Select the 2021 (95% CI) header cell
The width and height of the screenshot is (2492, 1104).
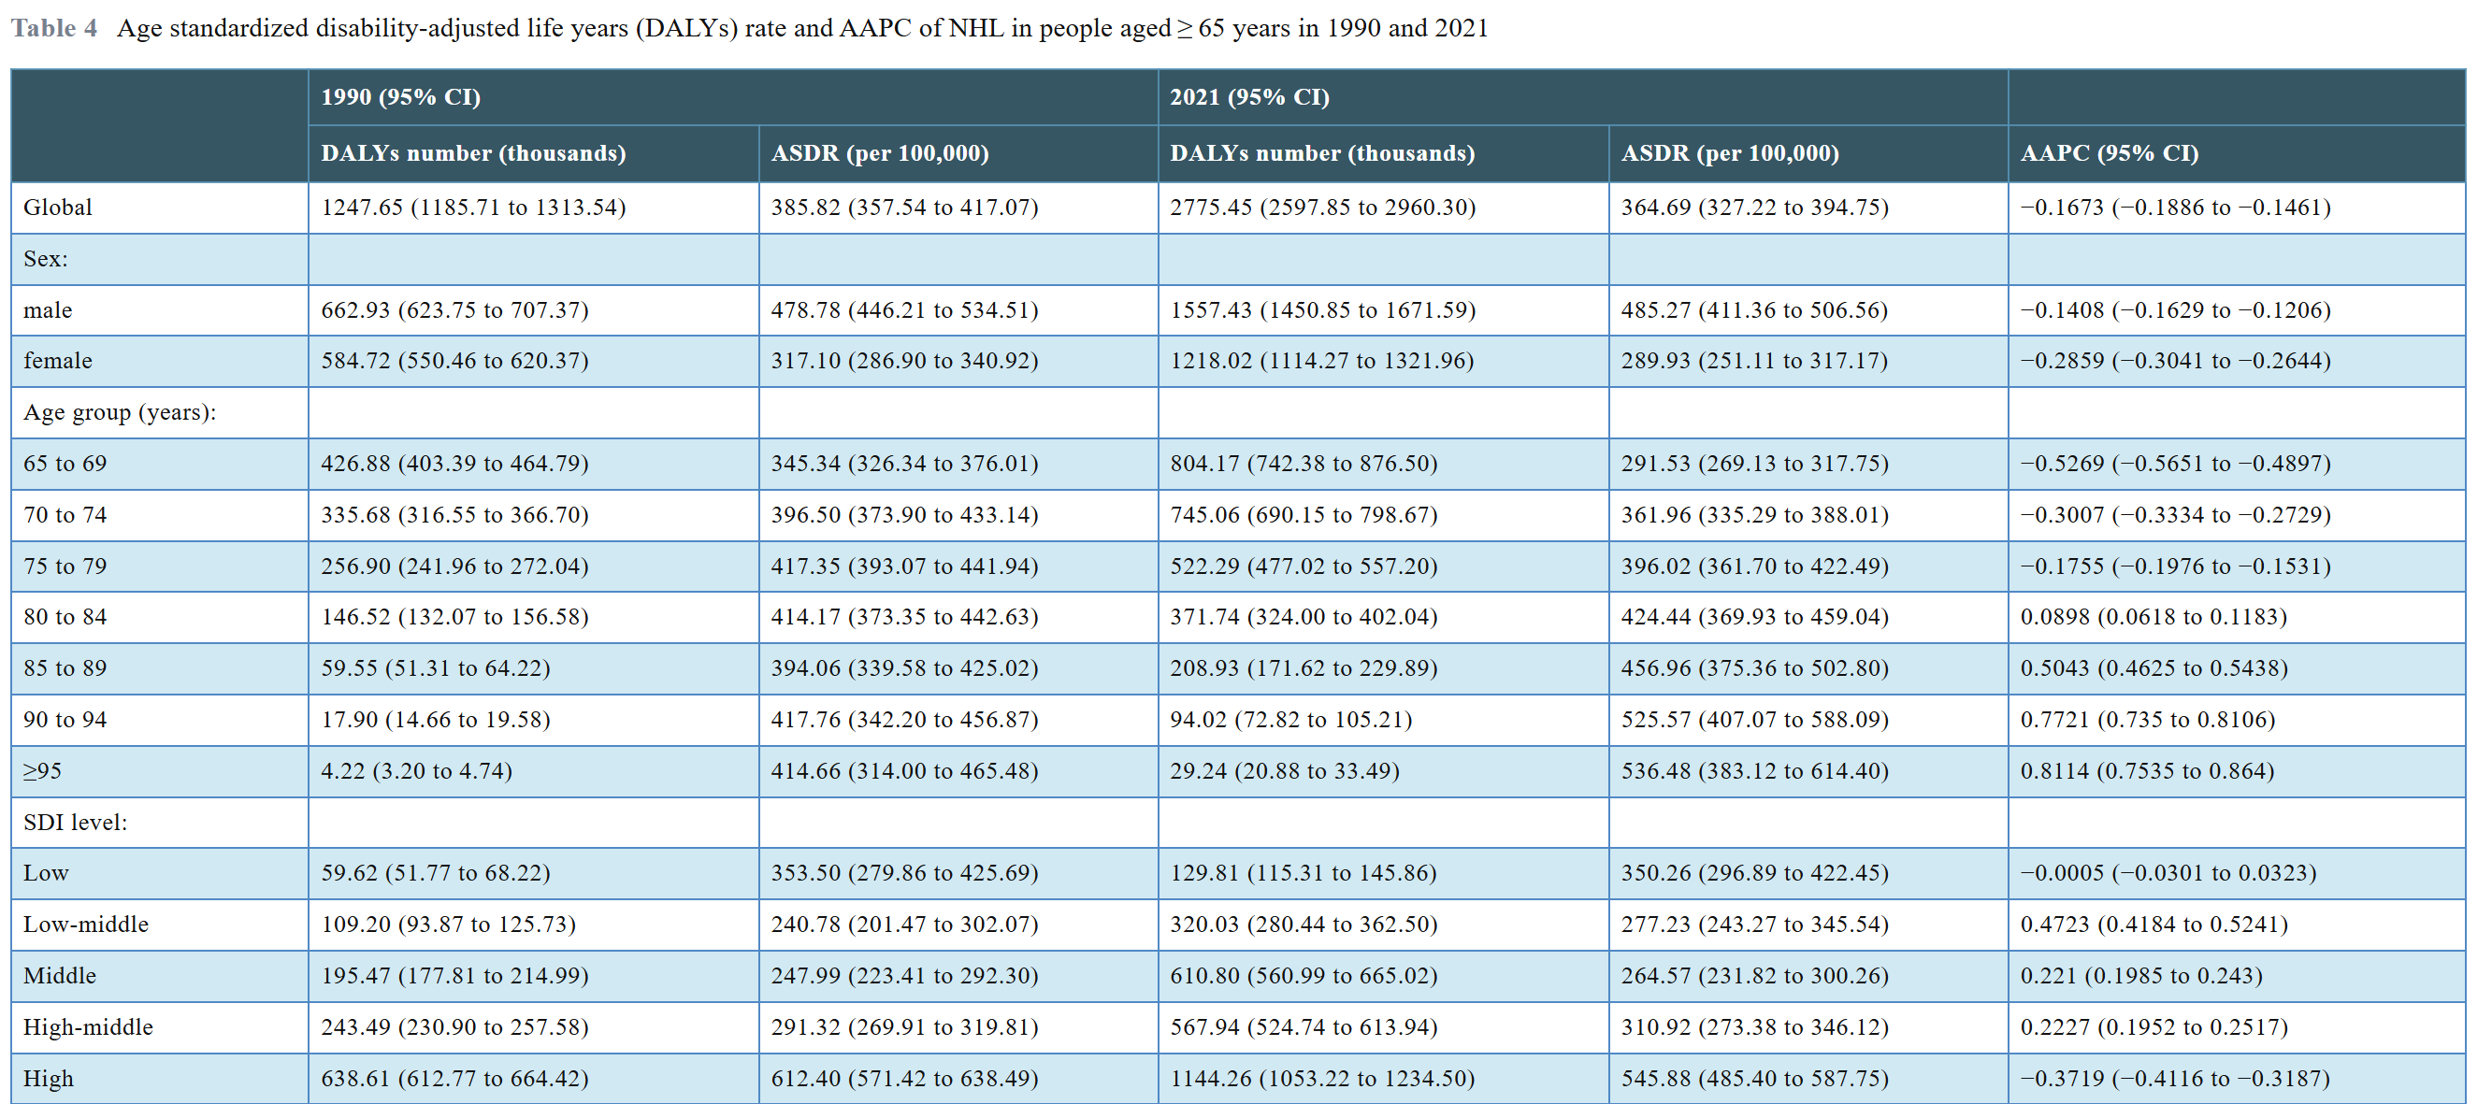point(1249,96)
